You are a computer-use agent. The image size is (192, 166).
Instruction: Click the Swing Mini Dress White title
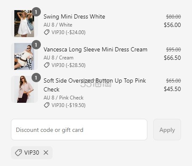point(74,16)
